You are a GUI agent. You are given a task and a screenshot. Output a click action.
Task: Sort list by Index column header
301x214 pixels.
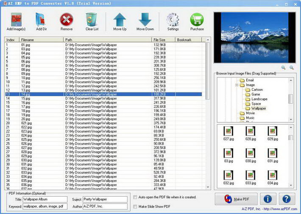[x=12, y=40]
